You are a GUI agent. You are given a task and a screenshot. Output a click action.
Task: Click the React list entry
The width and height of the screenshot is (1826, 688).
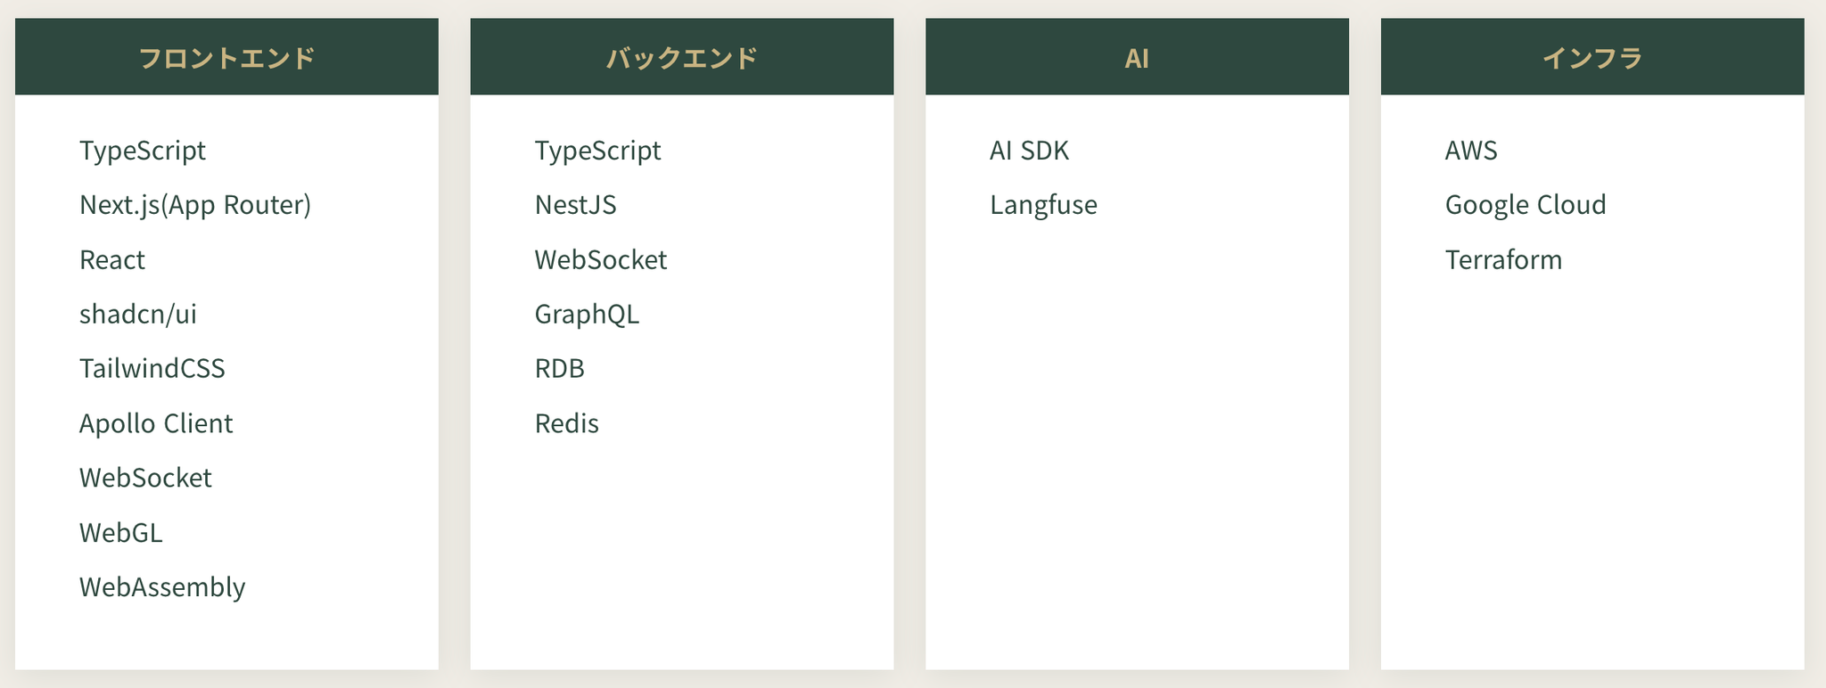[x=112, y=260]
